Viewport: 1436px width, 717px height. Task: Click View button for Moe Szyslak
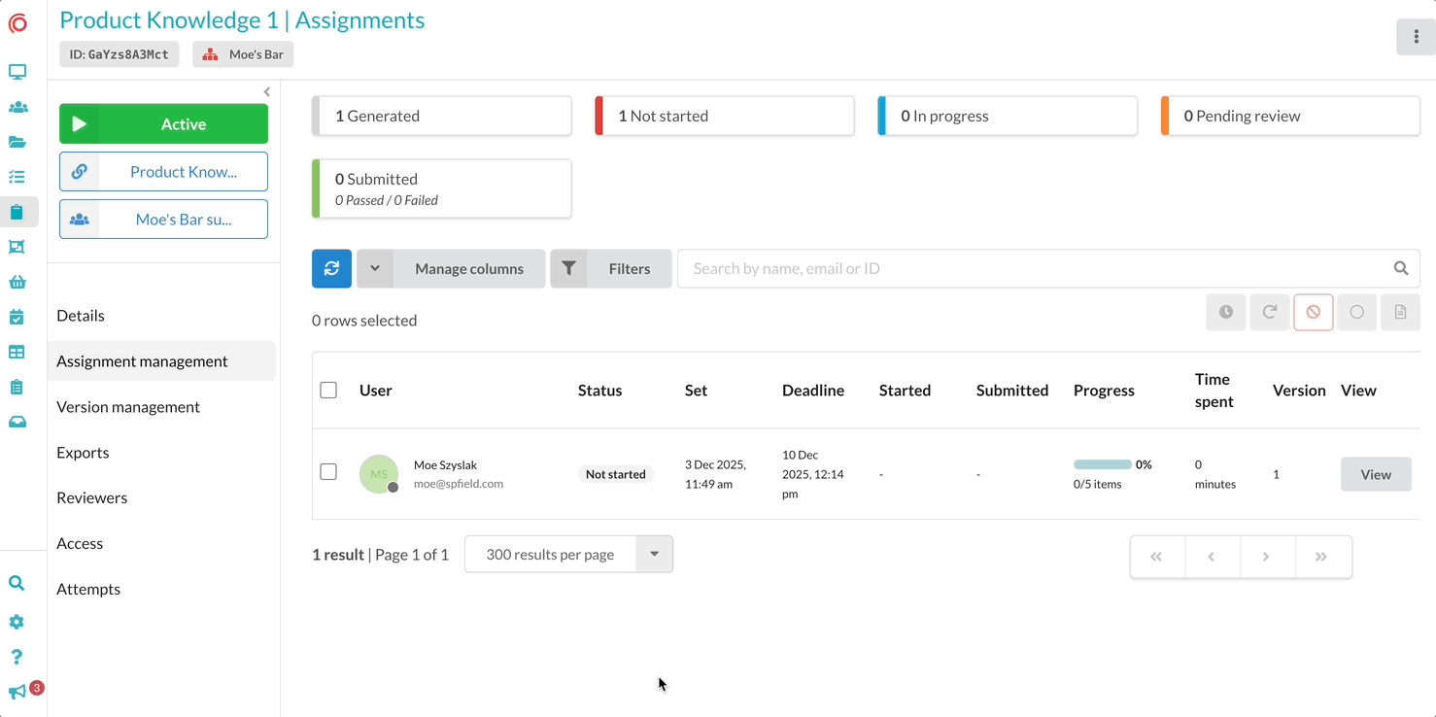point(1375,475)
